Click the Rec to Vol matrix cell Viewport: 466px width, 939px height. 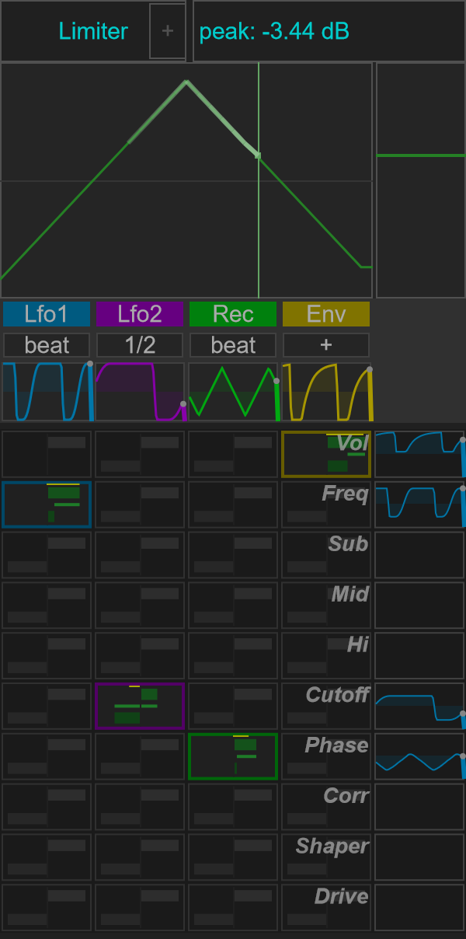(233, 454)
